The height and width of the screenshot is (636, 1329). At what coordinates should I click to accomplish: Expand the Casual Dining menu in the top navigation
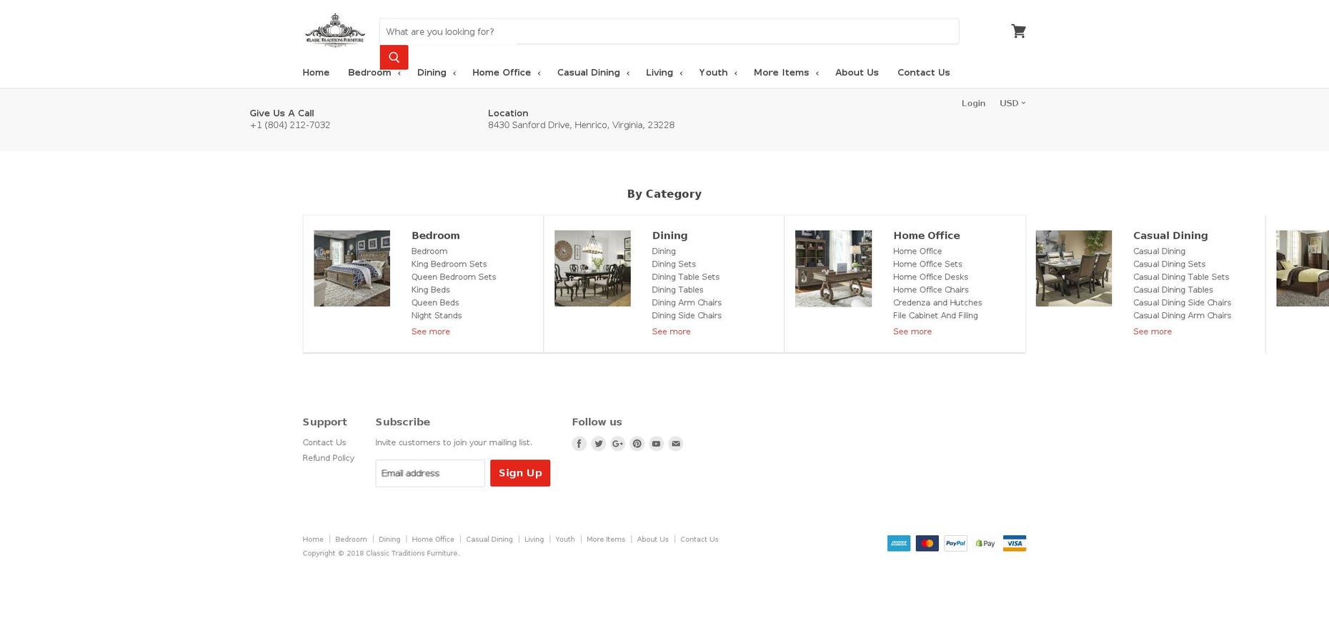point(593,72)
